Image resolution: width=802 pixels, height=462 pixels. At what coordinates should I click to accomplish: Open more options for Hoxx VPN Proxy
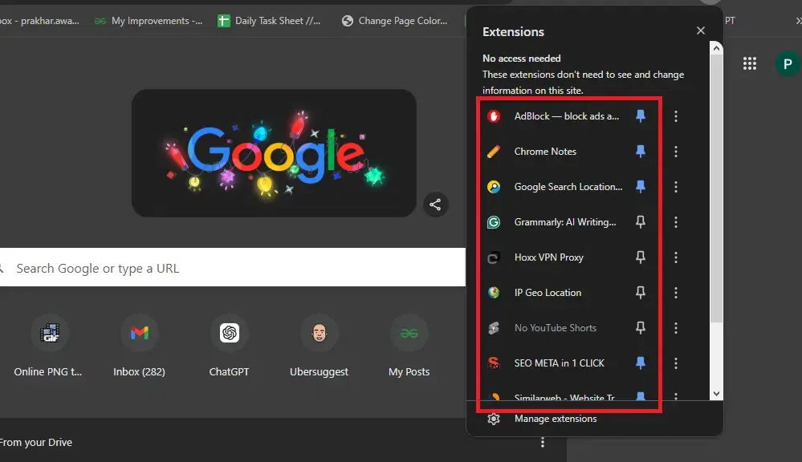676,257
